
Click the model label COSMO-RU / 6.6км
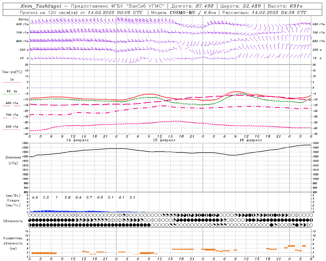tap(193, 12)
